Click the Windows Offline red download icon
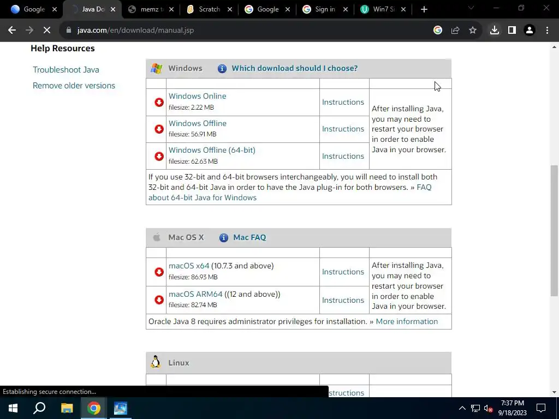Image resolution: width=559 pixels, height=419 pixels. pos(159,129)
